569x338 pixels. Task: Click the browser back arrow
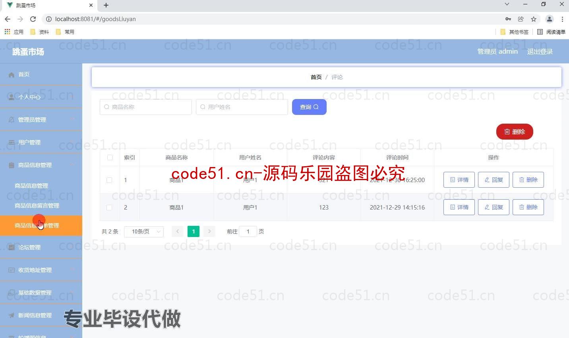point(8,19)
